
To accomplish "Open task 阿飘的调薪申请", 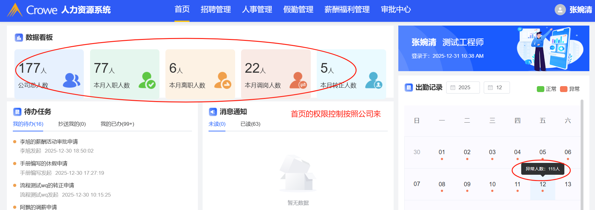I will pos(38,207).
